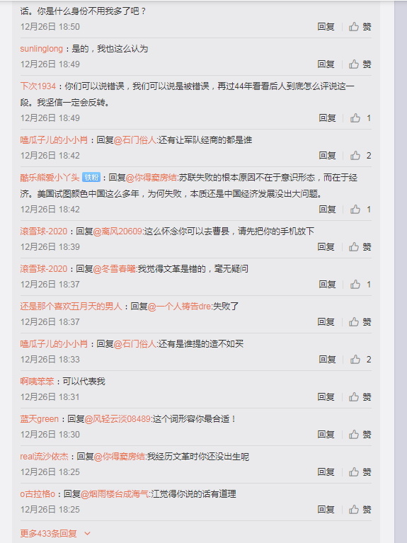Reply to 下次1934's comment
The image size is (407, 543).
(x=327, y=118)
